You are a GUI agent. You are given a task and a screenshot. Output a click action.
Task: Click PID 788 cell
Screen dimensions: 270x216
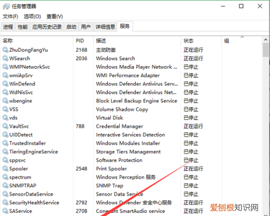pos(80,126)
